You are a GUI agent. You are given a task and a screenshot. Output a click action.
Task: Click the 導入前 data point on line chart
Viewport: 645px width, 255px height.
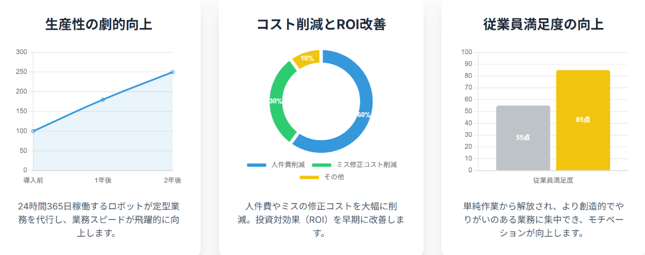pos(33,131)
